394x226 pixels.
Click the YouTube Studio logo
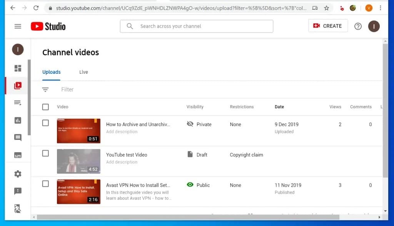point(48,26)
